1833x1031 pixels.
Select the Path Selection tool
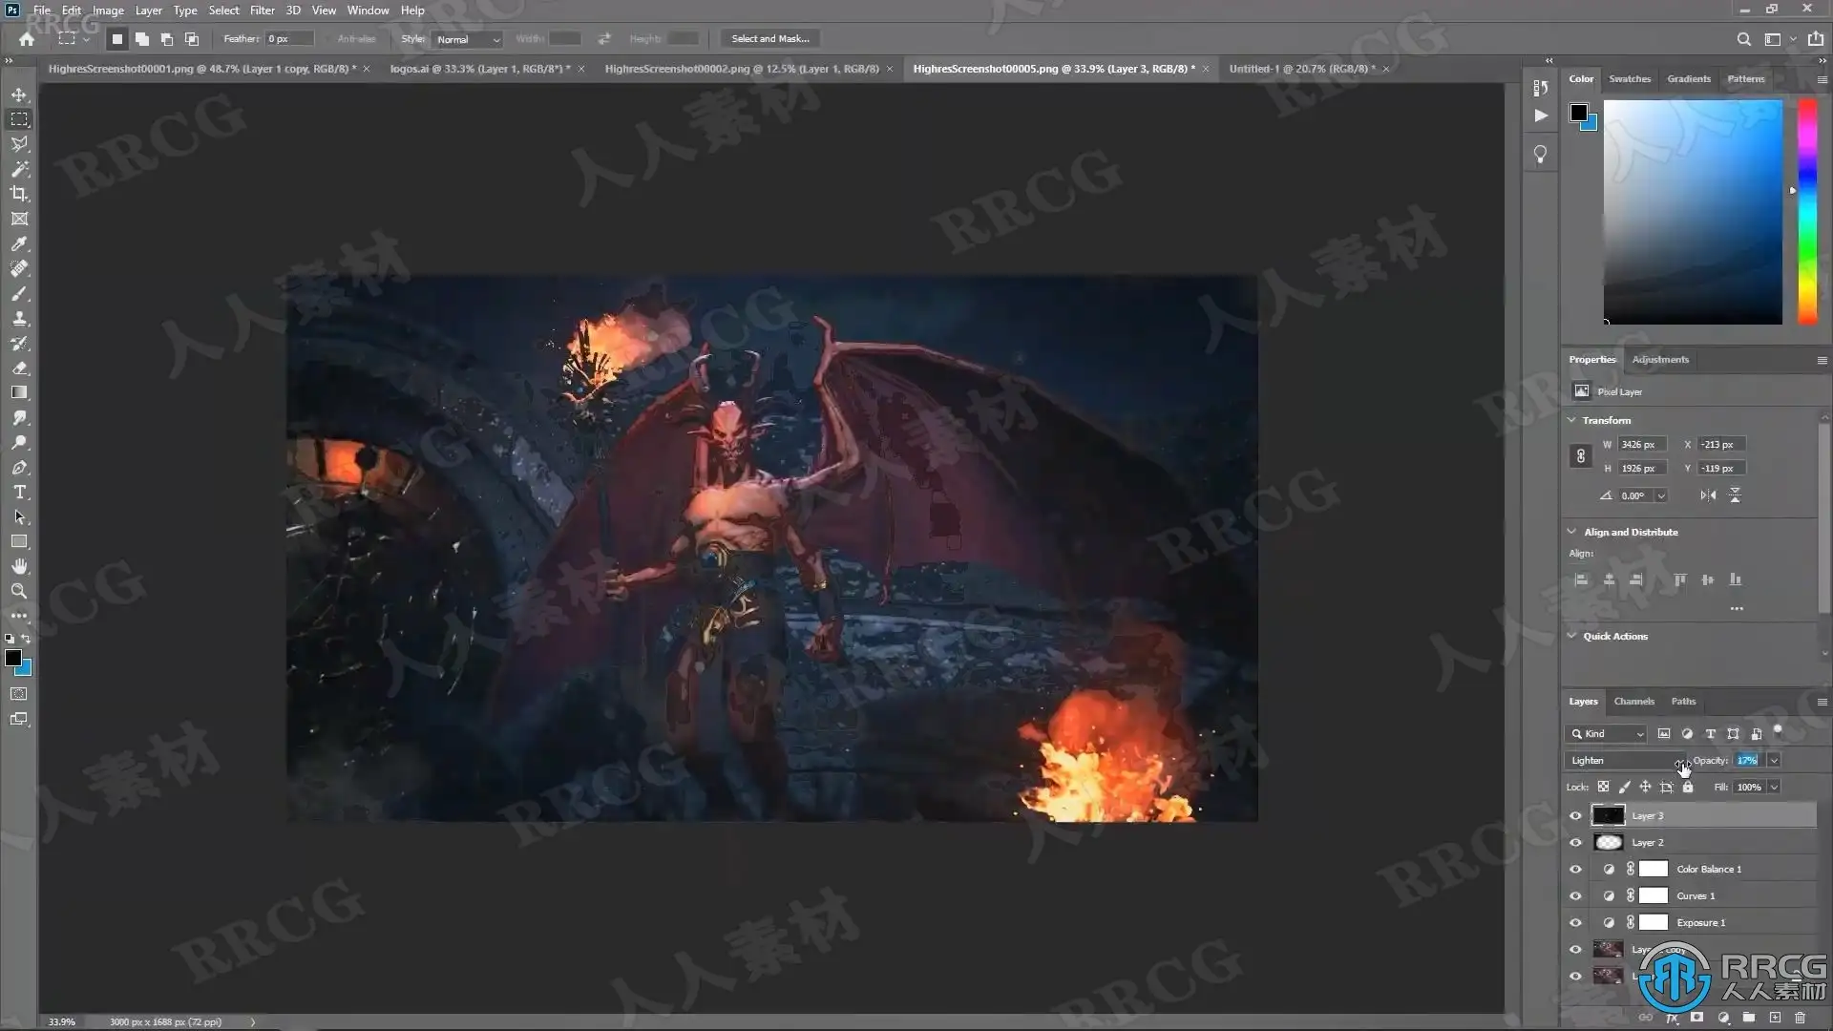(x=19, y=516)
